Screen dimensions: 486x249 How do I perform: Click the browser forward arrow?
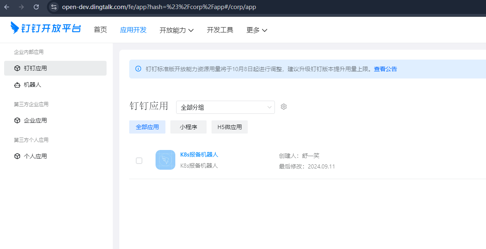click(x=21, y=7)
